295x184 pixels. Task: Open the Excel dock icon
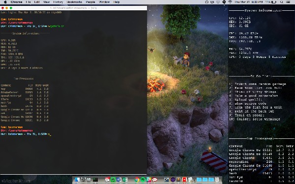point(125,180)
